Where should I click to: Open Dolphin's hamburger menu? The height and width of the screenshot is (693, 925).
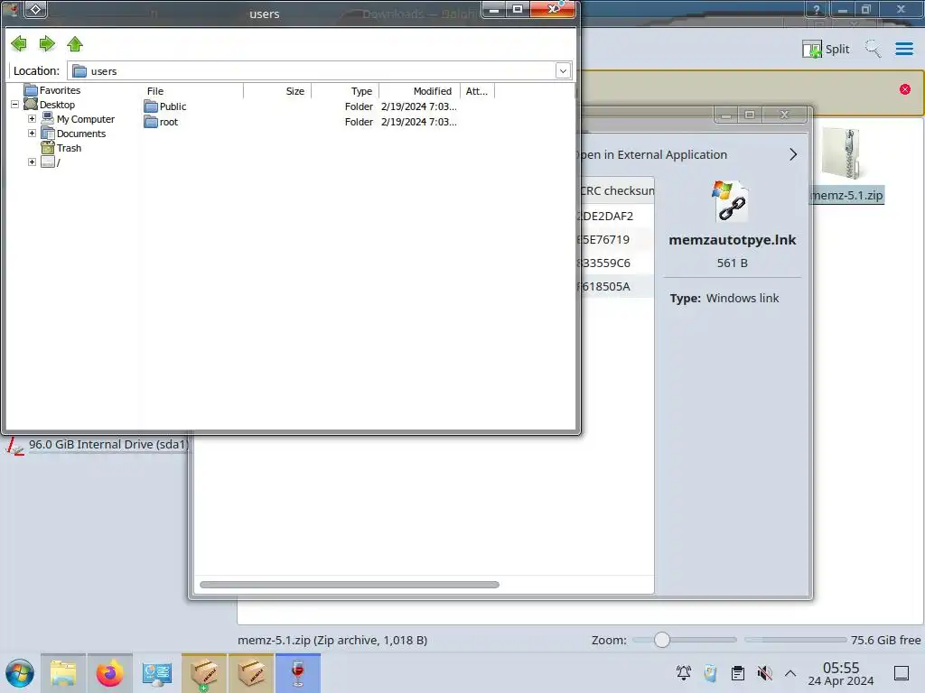(x=903, y=49)
